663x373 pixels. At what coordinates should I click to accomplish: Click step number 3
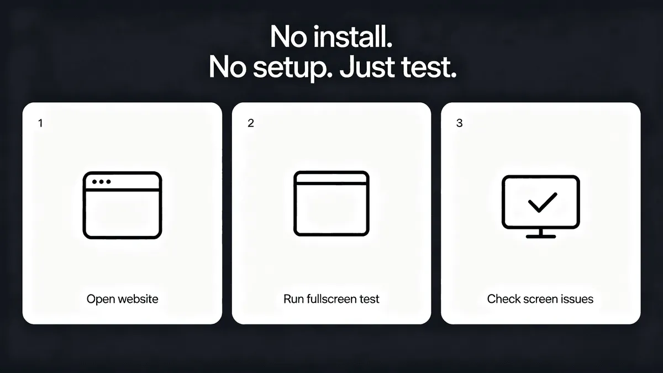click(460, 123)
